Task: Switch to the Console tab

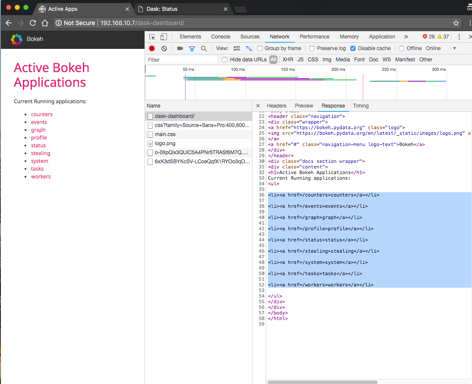Action: [220, 37]
